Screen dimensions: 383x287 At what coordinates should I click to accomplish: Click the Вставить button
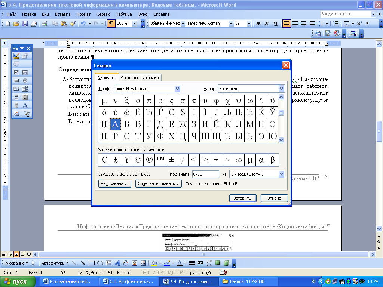(242, 198)
